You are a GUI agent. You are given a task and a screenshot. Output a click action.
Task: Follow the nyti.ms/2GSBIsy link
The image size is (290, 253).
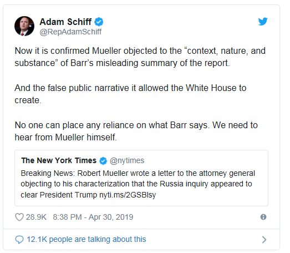coord(128,195)
